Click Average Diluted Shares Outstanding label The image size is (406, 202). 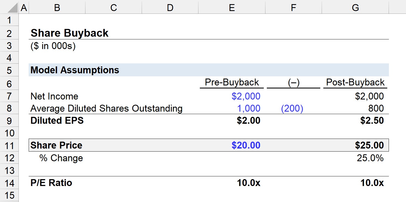(106, 108)
